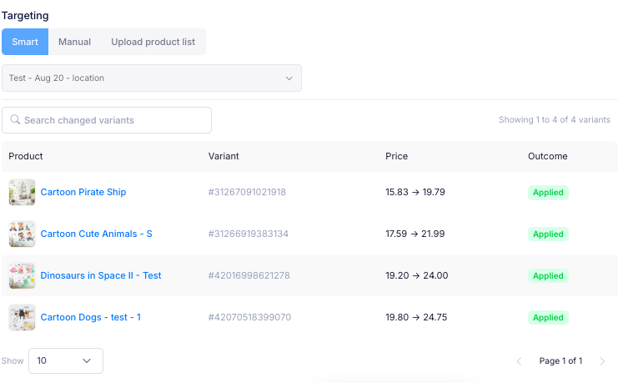623x383 pixels.
Task: Select variant #42070518399070
Action: [x=249, y=317]
